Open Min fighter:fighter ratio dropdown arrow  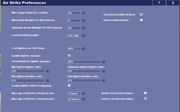48,71
